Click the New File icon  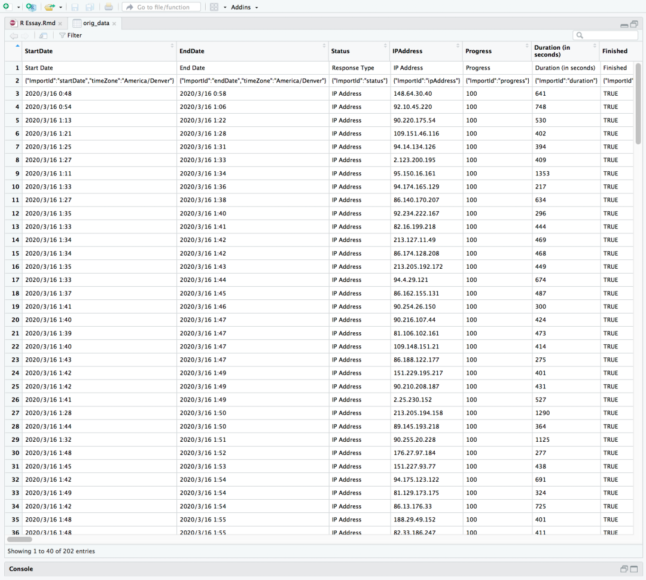(x=6, y=7)
